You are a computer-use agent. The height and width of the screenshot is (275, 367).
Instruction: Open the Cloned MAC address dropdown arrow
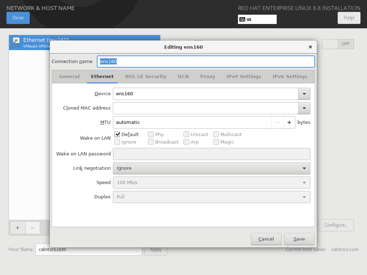[304, 108]
